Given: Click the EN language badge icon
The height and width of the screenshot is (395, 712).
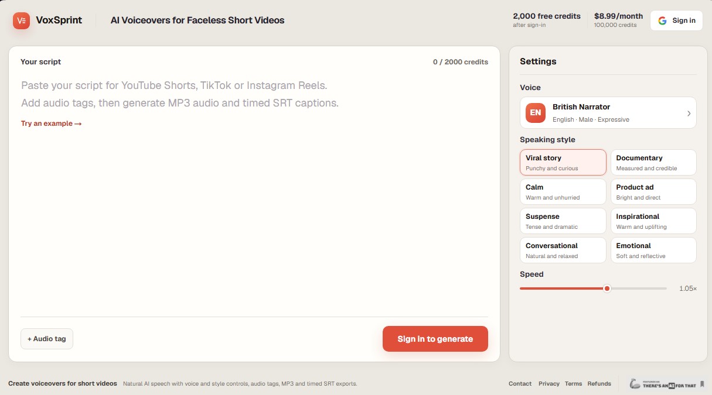Looking at the screenshot, I should 536,112.
